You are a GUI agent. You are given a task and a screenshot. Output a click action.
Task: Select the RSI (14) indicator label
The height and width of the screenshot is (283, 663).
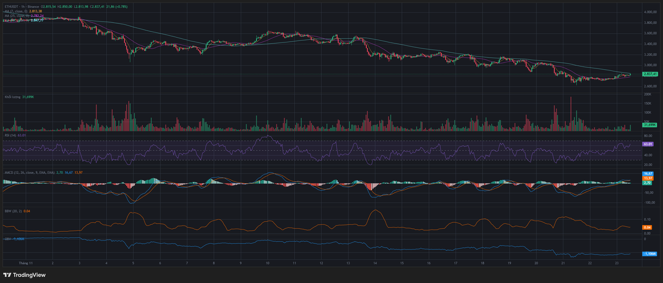(10, 135)
